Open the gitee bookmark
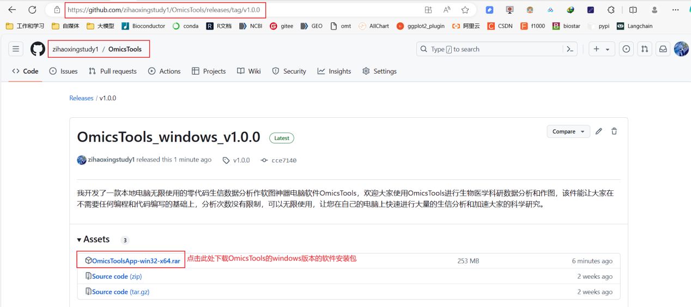The image size is (691, 307). 282,26
